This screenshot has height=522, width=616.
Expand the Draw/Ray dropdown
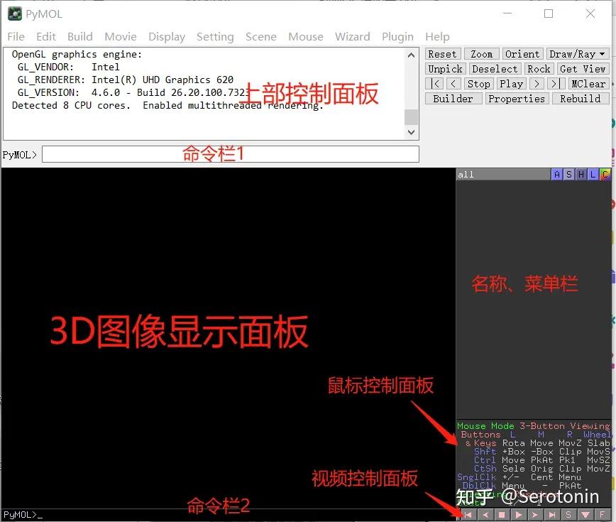point(577,54)
